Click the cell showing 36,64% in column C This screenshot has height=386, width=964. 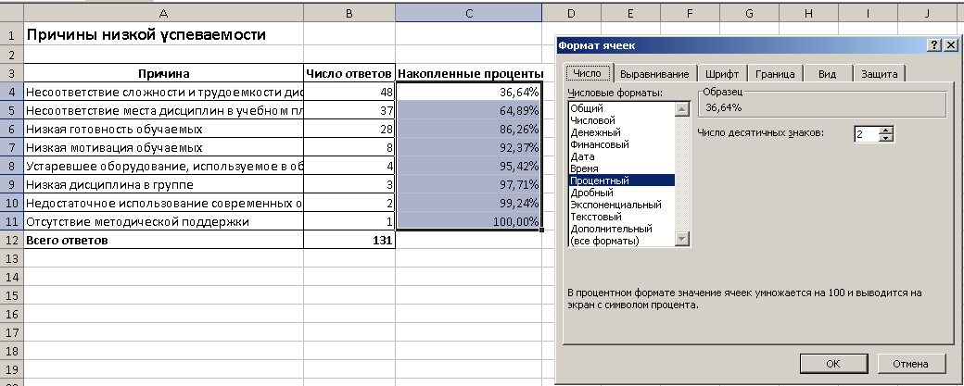[x=468, y=92]
